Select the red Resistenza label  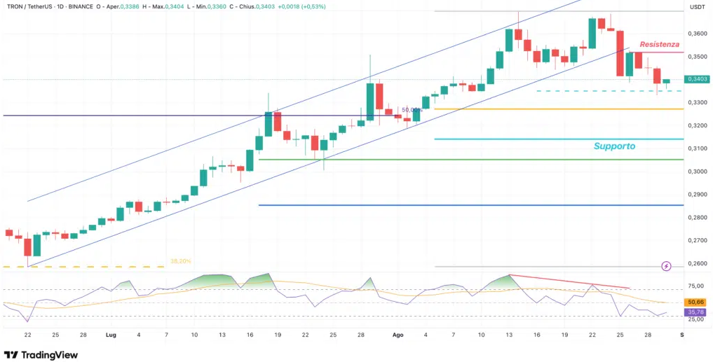coord(659,45)
